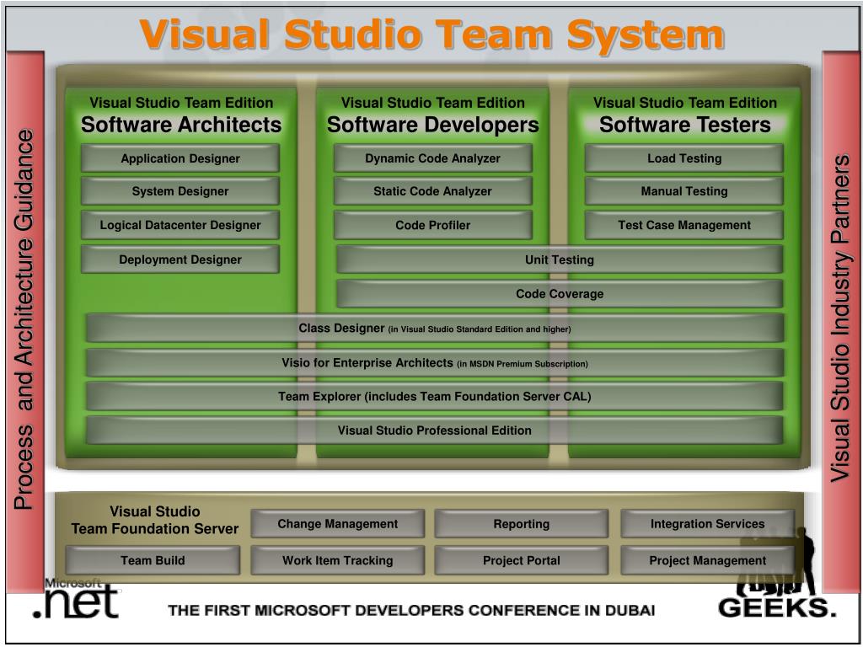Click the Dynamic Code Analyzer box
This screenshot has height=647, width=863.
click(432, 158)
